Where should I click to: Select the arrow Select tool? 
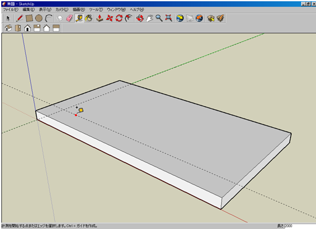[x=8, y=19]
